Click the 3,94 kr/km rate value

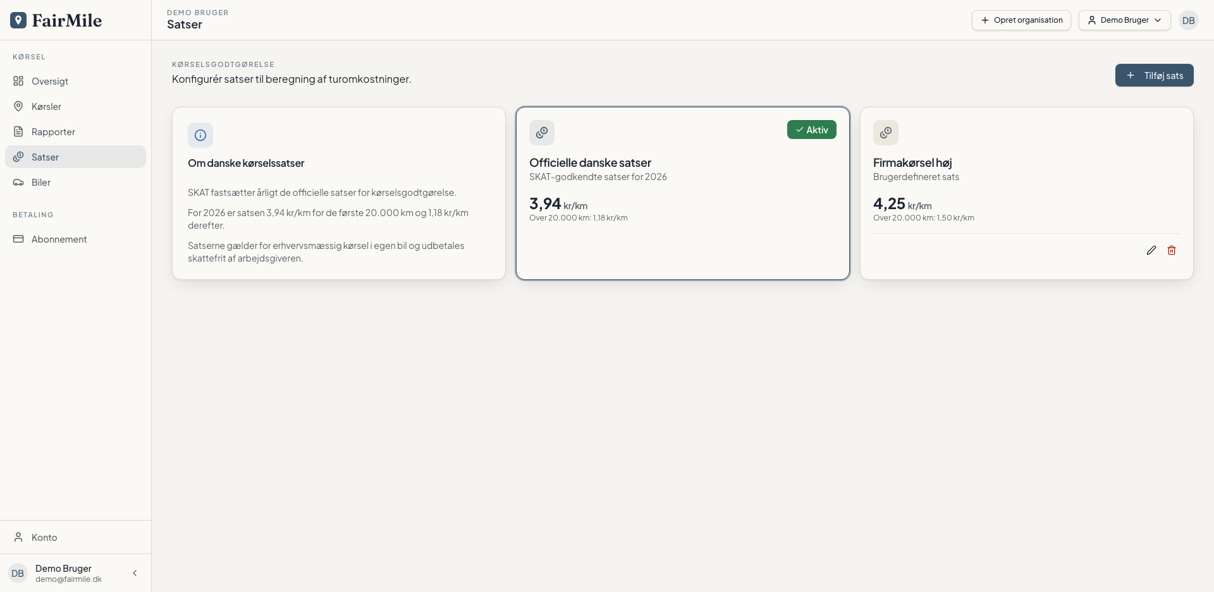pyautogui.click(x=558, y=203)
